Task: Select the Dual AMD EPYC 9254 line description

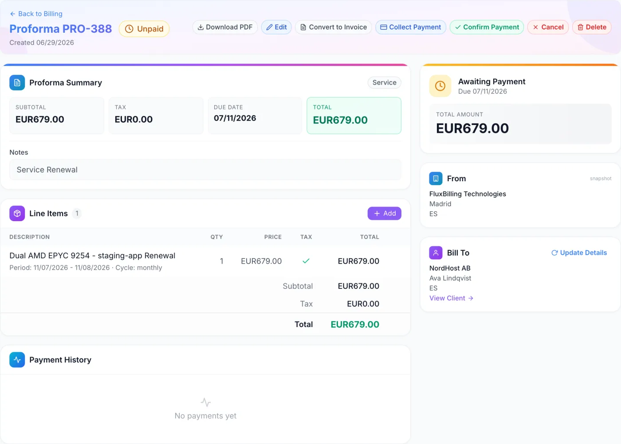Action: click(92, 256)
